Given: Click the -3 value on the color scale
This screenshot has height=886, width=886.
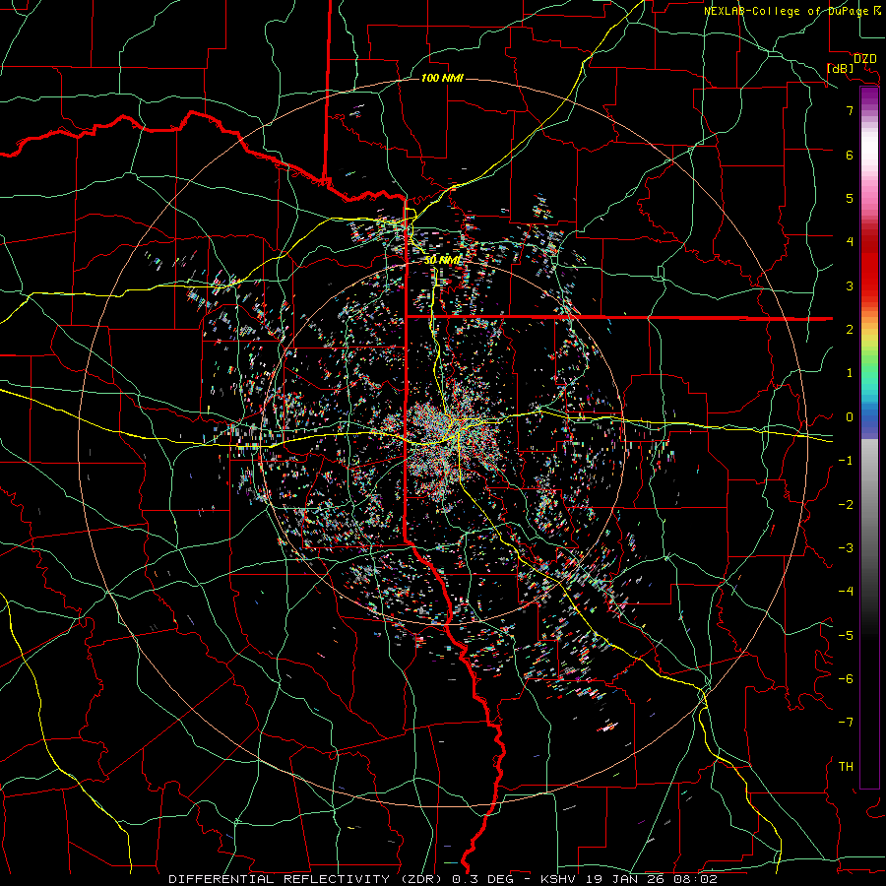Looking at the screenshot, I should click(846, 548).
